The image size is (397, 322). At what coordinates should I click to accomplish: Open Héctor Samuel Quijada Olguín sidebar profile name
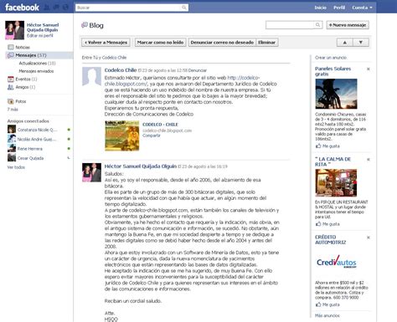click(43, 28)
